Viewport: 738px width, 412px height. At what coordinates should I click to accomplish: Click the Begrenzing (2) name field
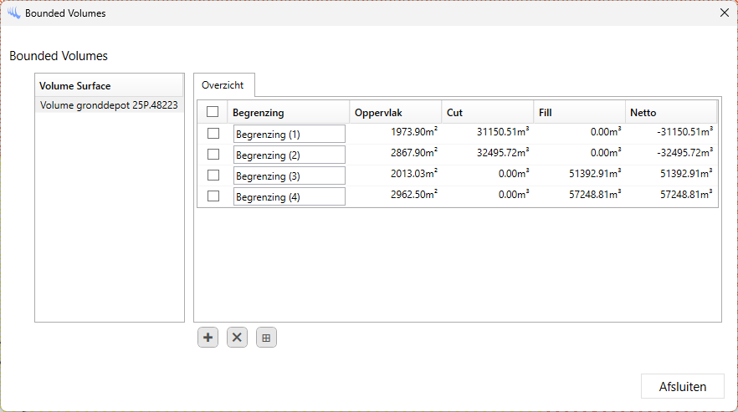coord(289,155)
